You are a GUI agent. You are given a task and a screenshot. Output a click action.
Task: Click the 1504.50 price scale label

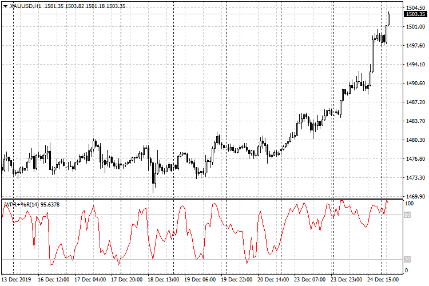click(415, 7)
